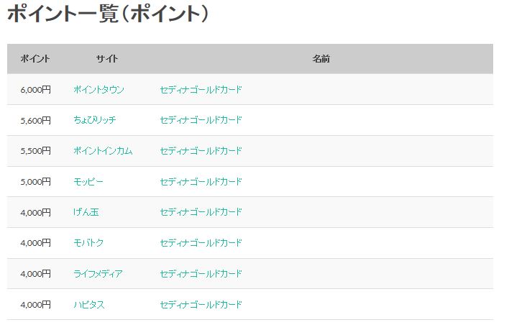This screenshot has height=330, width=509.
Task: Open the ハピタス site link
Action: click(x=89, y=304)
